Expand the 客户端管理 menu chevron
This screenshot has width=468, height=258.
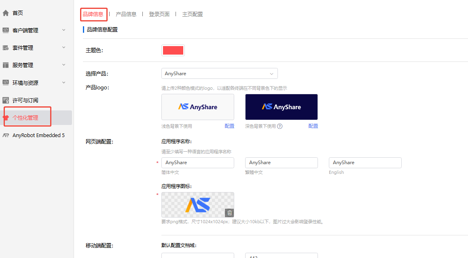(x=64, y=30)
